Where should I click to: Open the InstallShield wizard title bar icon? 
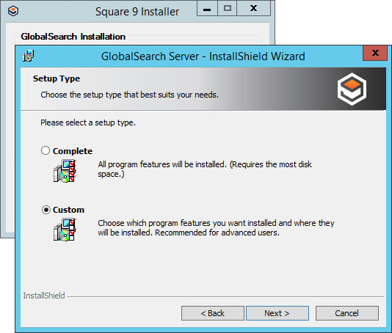click(x=28, y=56)
